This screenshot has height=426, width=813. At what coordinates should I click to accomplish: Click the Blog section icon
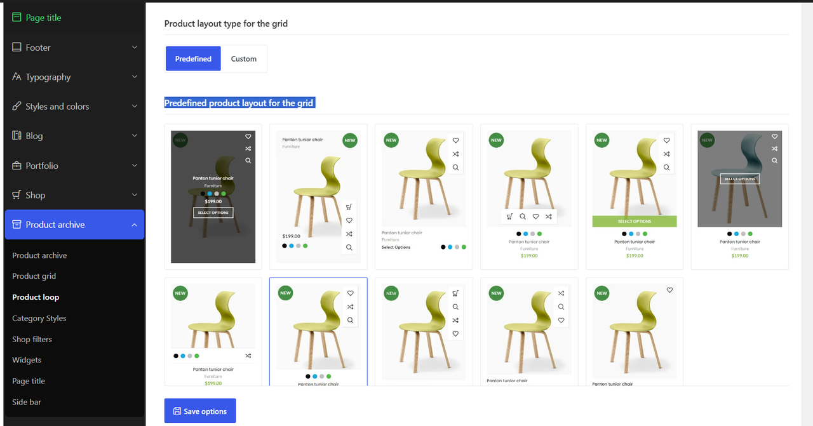(x=17, y=136)
